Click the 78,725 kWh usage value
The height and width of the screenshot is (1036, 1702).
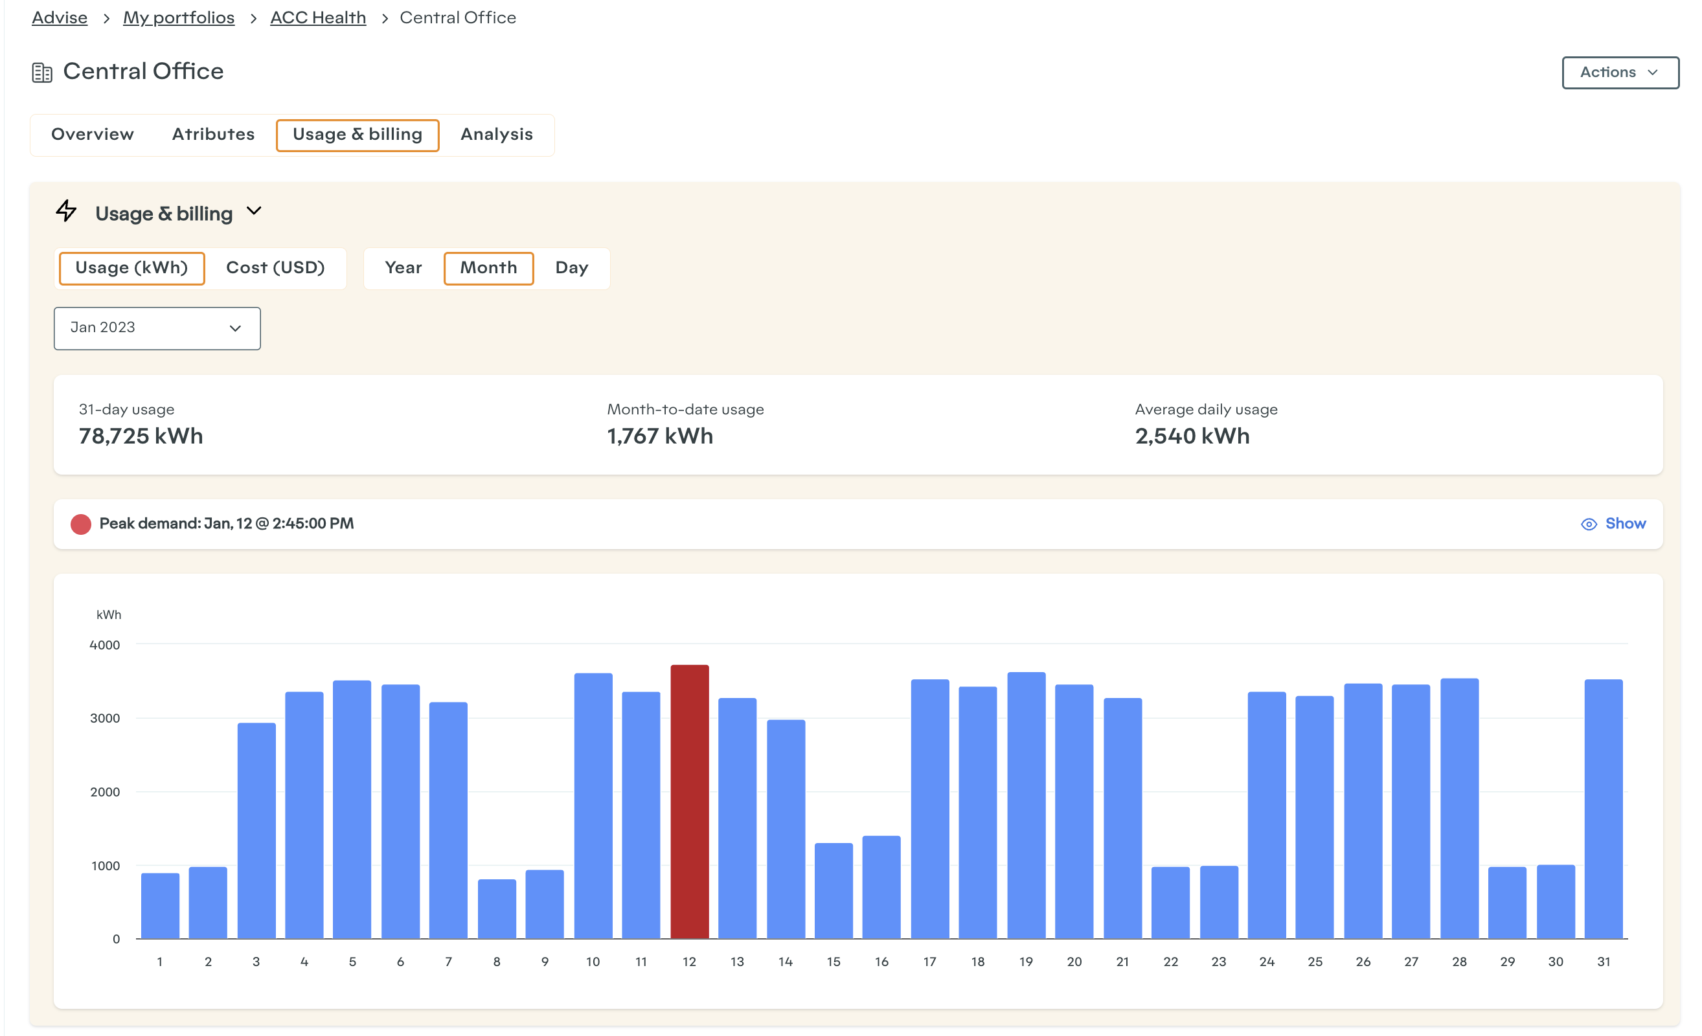point(141,436)
